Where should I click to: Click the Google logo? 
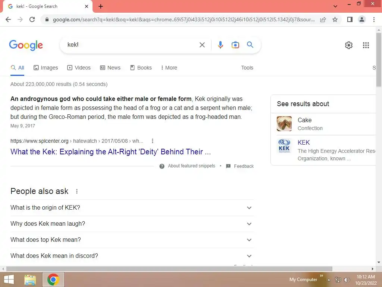coord(26,45)
